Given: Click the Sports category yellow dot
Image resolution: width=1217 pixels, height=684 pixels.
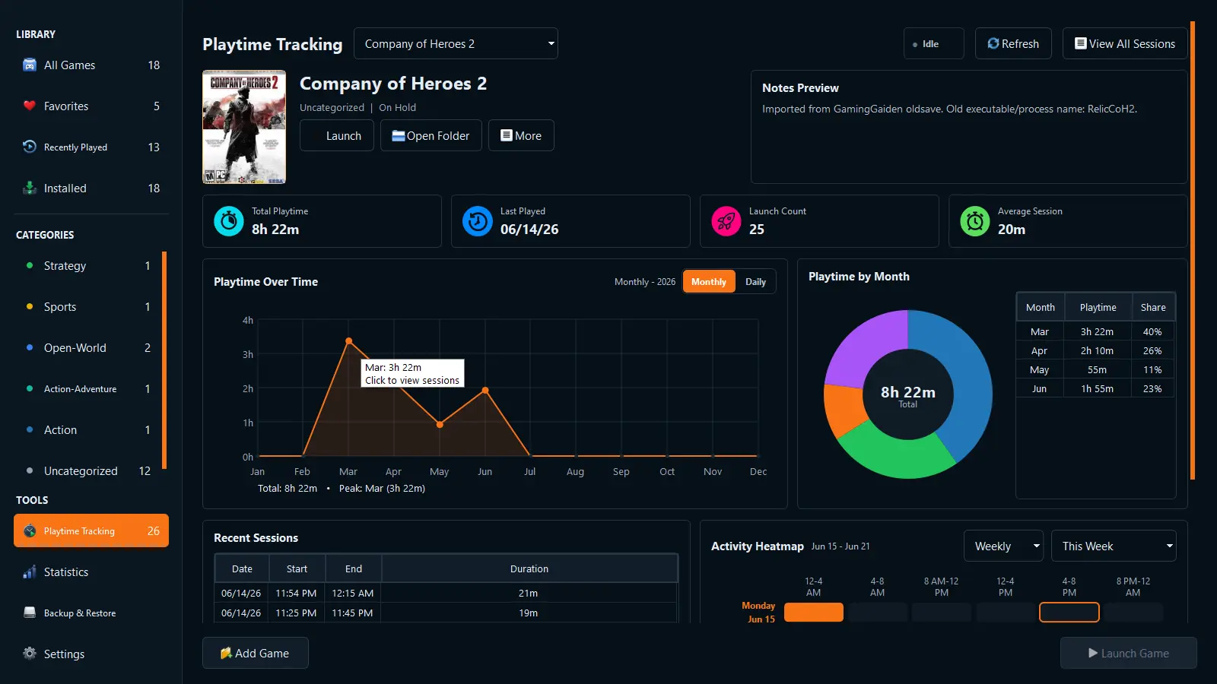Looking at the screenshot, I should click(x=30, y=306).
